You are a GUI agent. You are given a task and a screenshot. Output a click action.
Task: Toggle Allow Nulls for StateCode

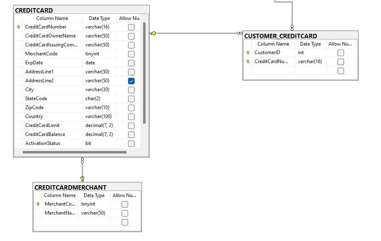[131, 99]
